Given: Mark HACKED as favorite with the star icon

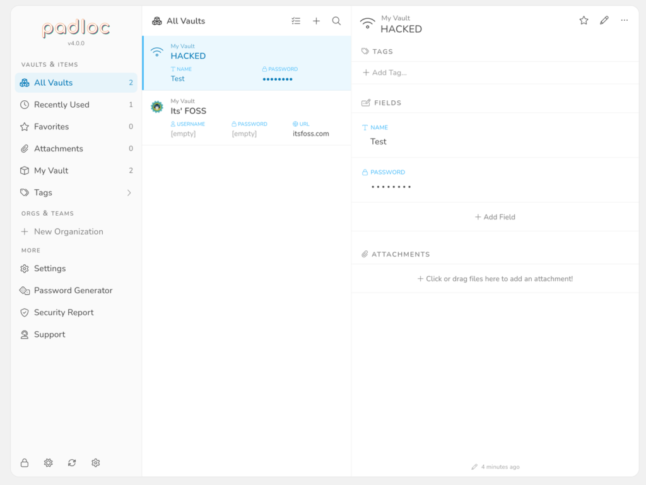Looking at the screenshot, I should (x=584, y=20).
